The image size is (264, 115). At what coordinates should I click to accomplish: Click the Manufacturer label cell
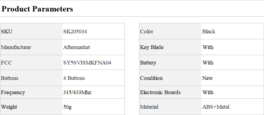[31, 47]
